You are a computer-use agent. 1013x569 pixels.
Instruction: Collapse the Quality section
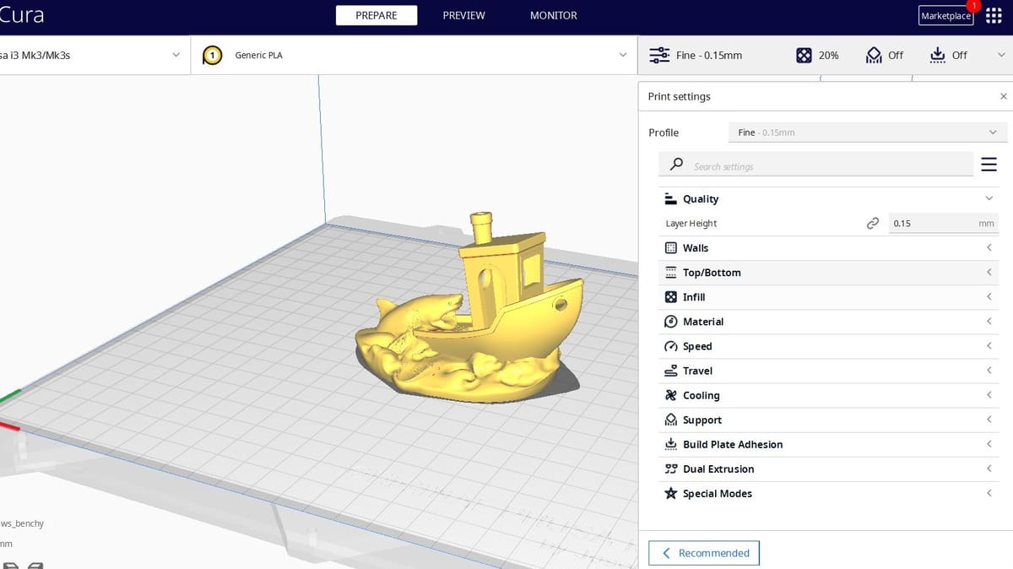[x=989, y=198]
